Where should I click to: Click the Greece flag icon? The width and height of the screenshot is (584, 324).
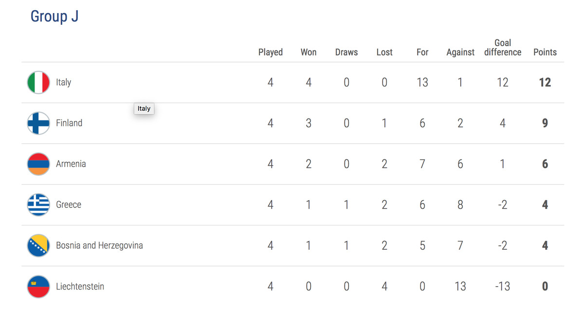click(38, 205)
